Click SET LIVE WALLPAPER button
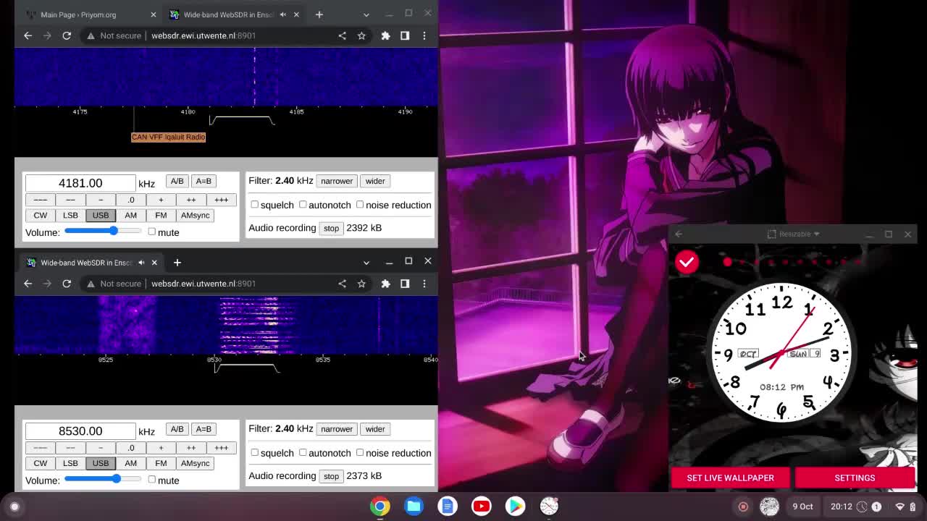The width and height of the screenshot is (927, 521). [730, 478]
